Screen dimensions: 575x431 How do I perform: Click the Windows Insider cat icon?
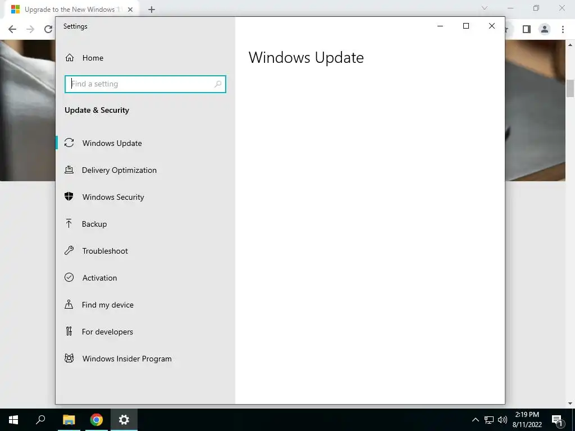[69, 358]
